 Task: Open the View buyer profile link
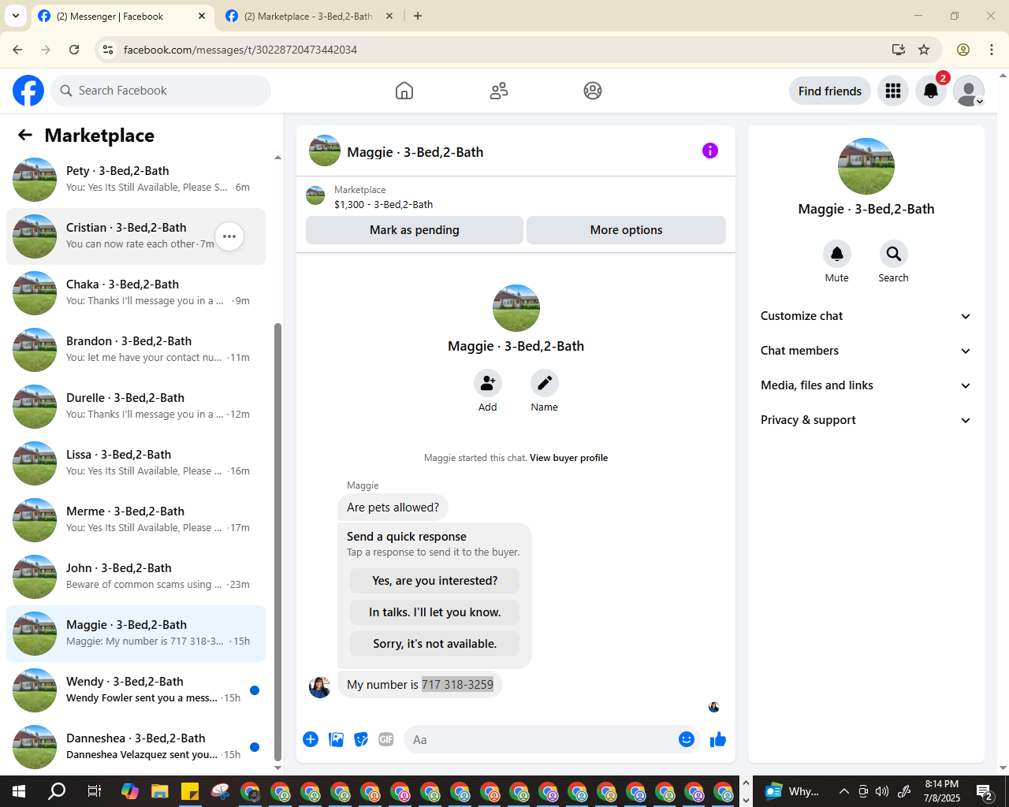click(568, 458)
